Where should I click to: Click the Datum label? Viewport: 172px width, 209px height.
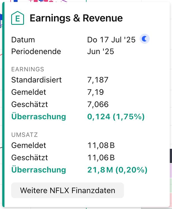(23, 40)
